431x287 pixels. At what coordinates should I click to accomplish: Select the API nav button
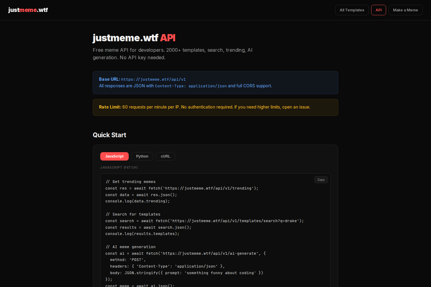(379, 10)
